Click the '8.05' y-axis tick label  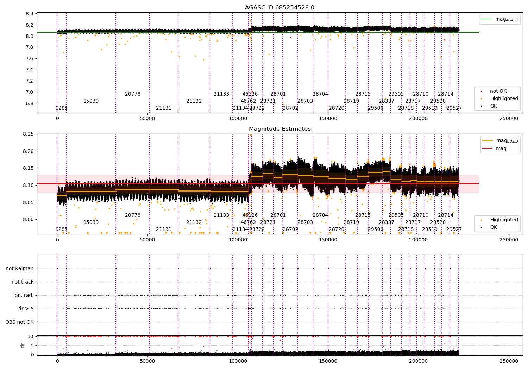(29, 202)
